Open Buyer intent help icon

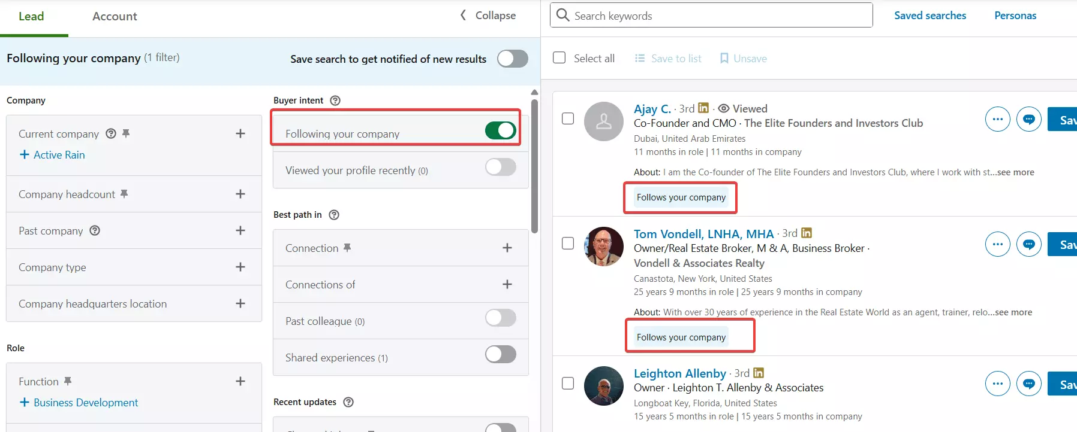pos(335,101)
